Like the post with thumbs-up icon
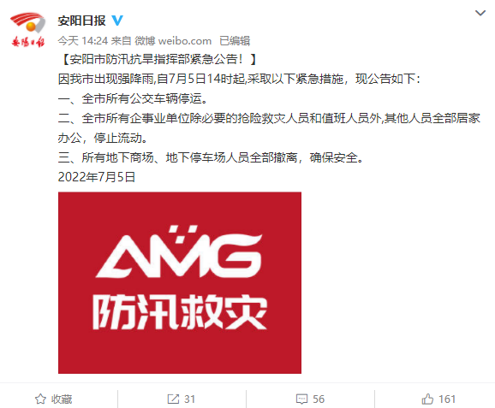Screen dimensions: 495x408 427,399
